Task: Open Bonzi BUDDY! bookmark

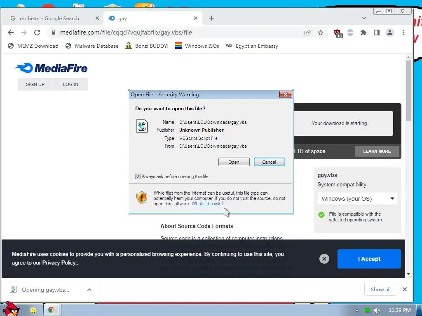Action: [147, 46]
